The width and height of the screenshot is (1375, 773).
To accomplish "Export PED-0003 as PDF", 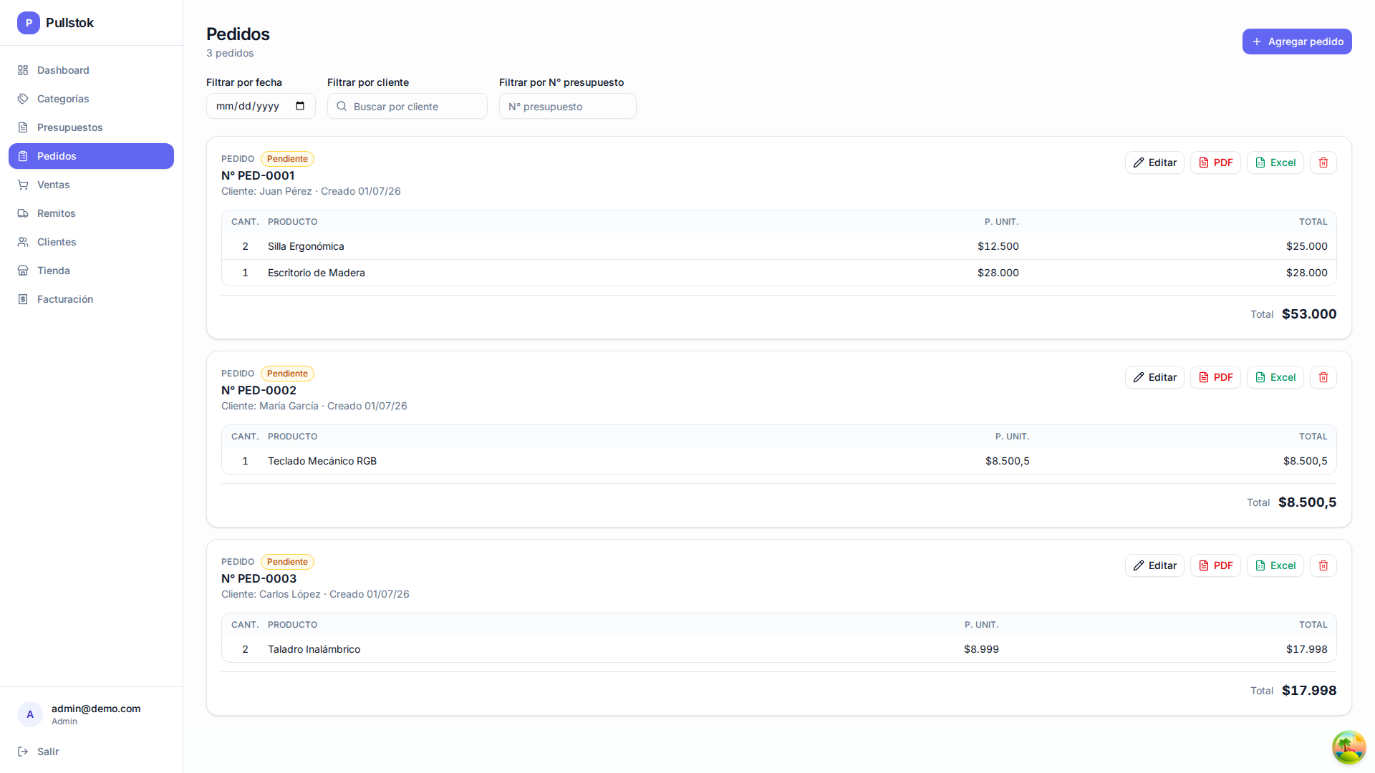I will (1215, 565).
